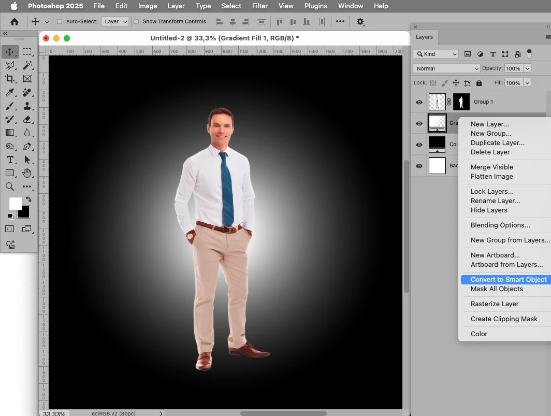Expand the Opacity value dropdown arrow
This screenshot has height=416, width=551.
click(527, 68)
